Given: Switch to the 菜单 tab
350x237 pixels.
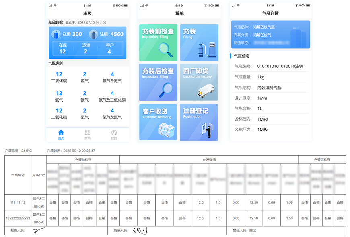Looking at the screenshot, I should [87, 135].
